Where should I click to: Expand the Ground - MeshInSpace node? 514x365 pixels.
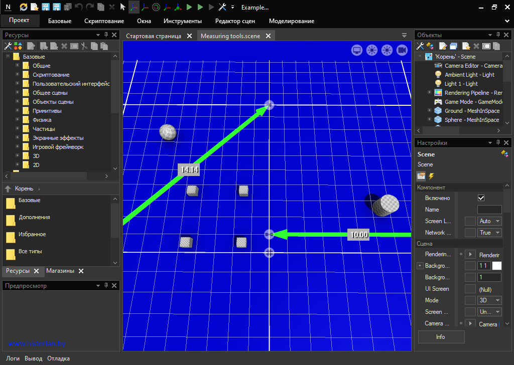pyautogui.click(x=429, y=111)
